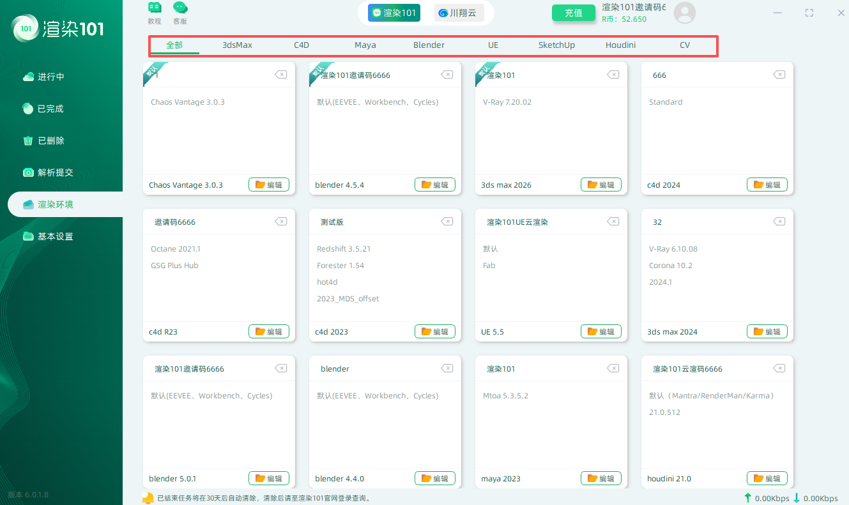Delete the 测试版 c4d 2023 card
This screenshot has height=505, width=849.
[447, 222]
